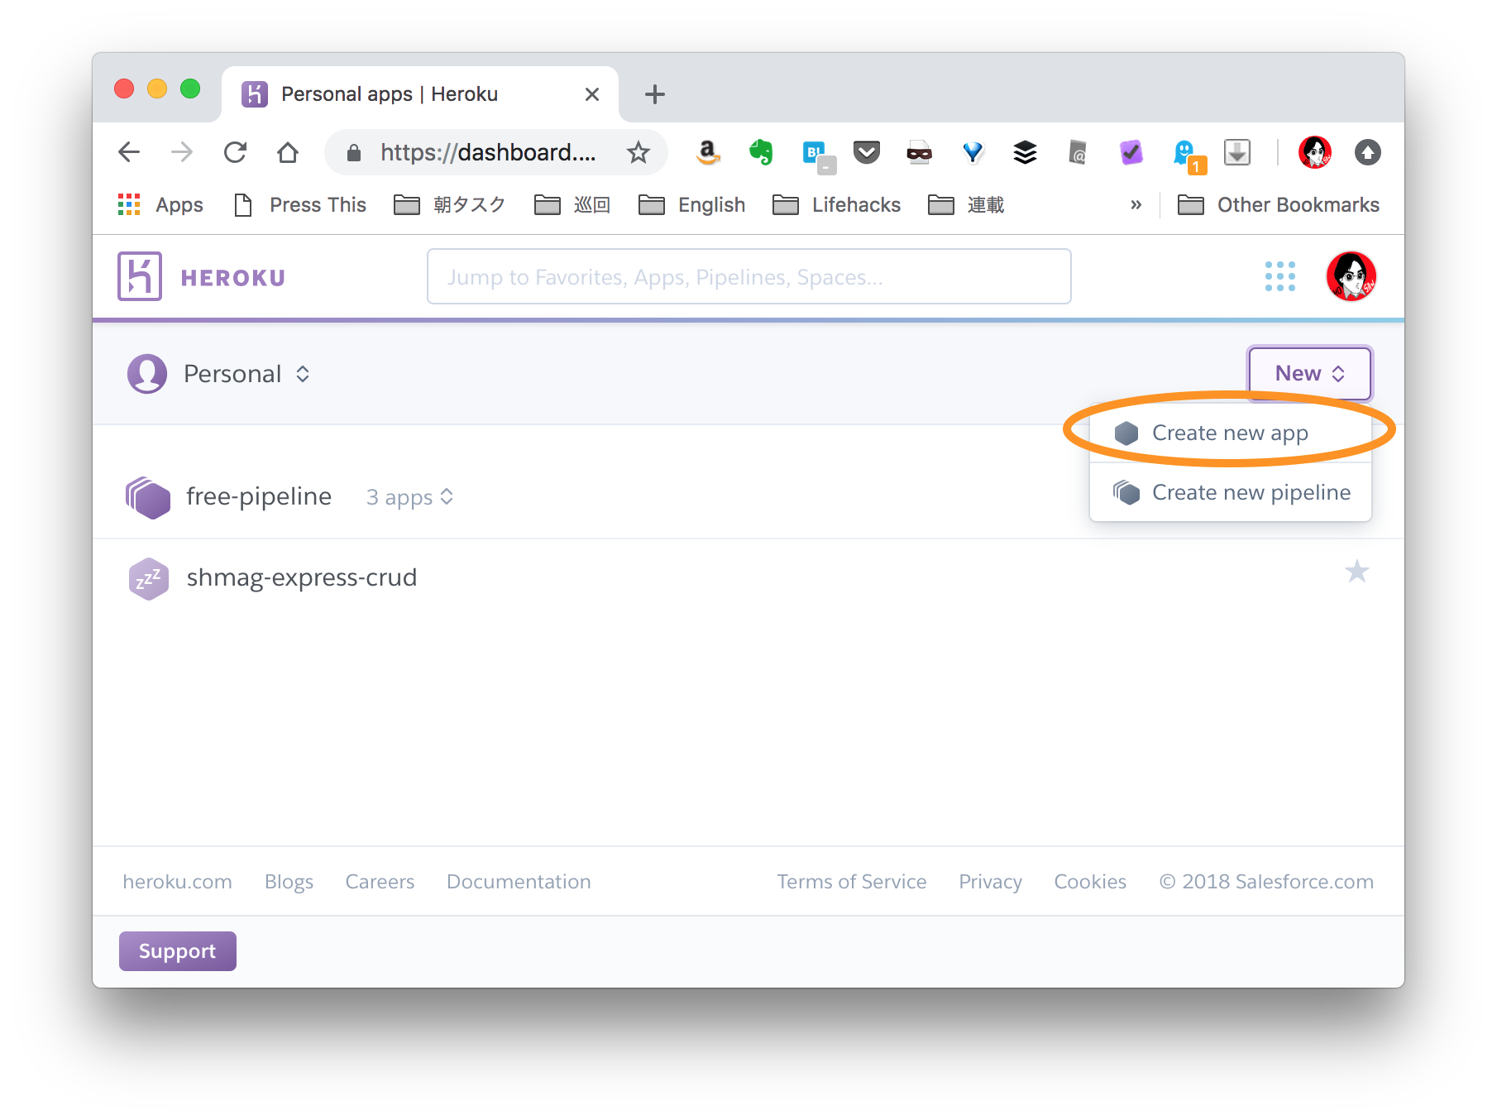Click the blue Y-shaped extension icon
The height and width of the screenshot is (1120, 1497).
click(x=973, y=152)
